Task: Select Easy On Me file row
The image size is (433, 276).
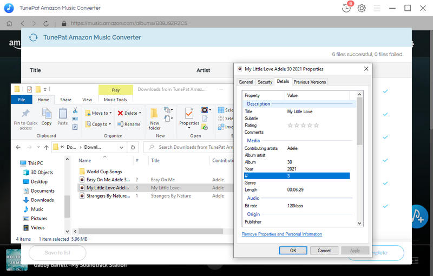Action: [108, 179]
